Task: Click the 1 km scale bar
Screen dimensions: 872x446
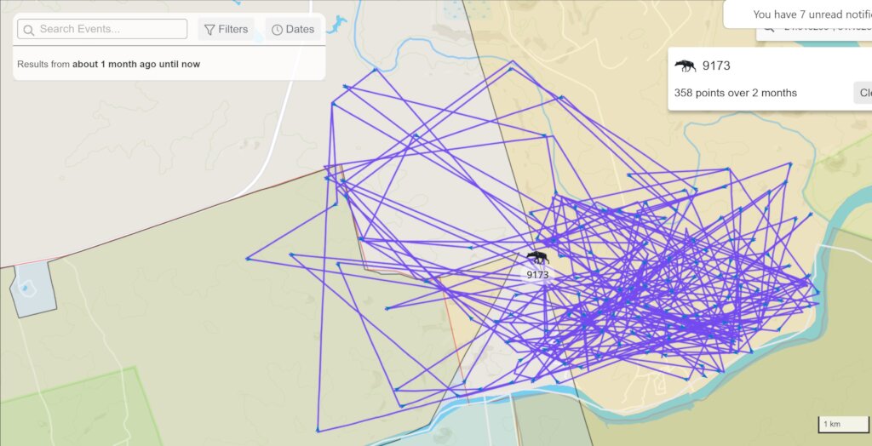Action: point(842,424)
